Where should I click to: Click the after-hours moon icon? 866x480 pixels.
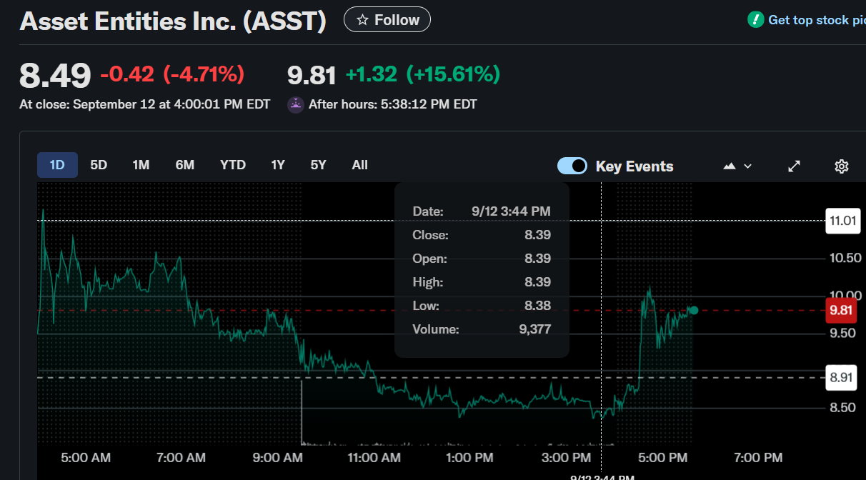click(x=296, y=104)
